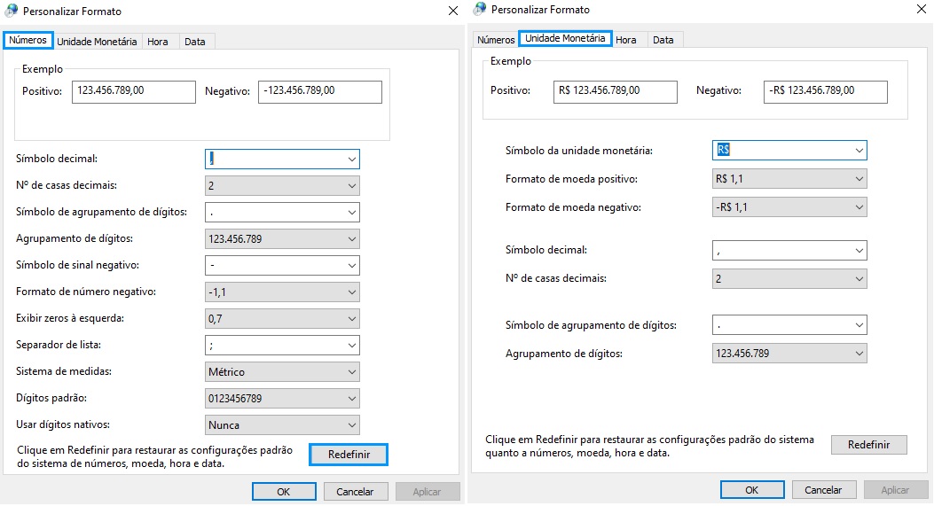This screenshot has width=934, height=506.
Task: Click the globe icon in the Números dialog title bar
Action: [x=12, y=11]
